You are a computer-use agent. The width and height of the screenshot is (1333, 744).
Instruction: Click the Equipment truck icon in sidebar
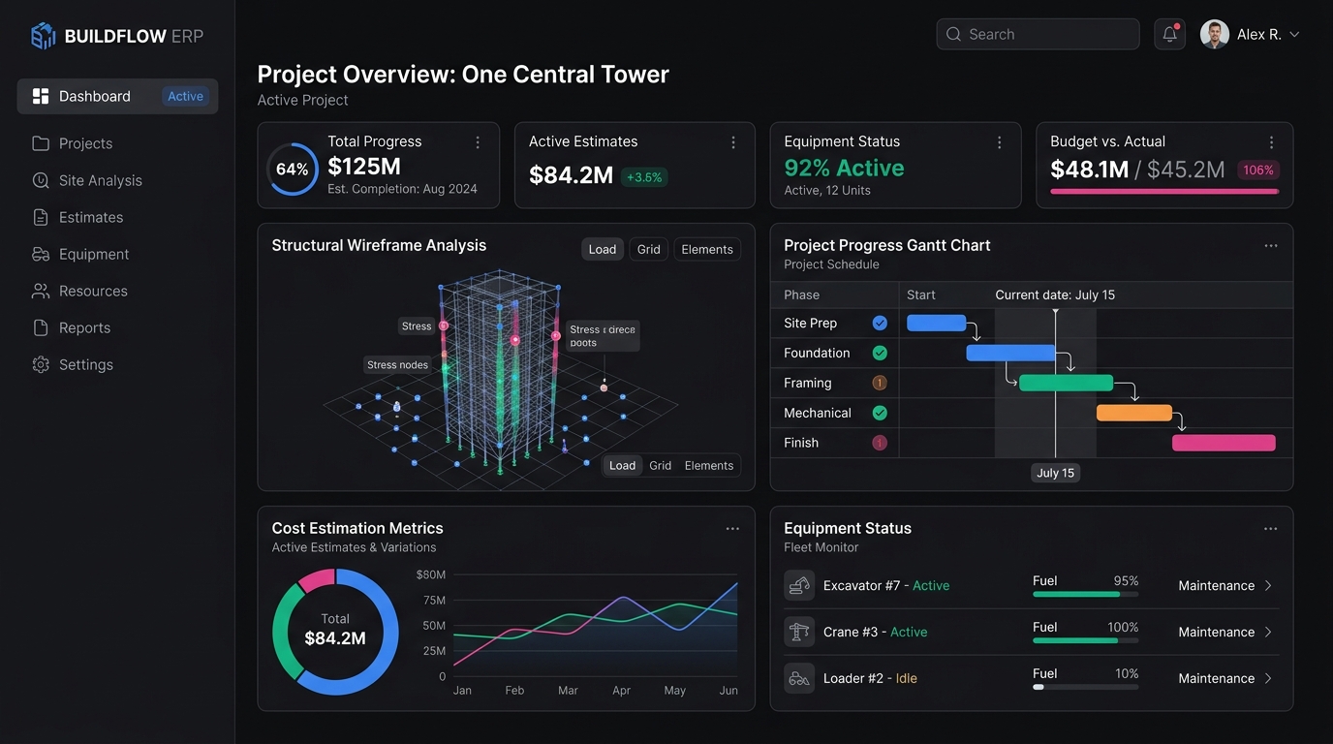(x=41, y=254)
